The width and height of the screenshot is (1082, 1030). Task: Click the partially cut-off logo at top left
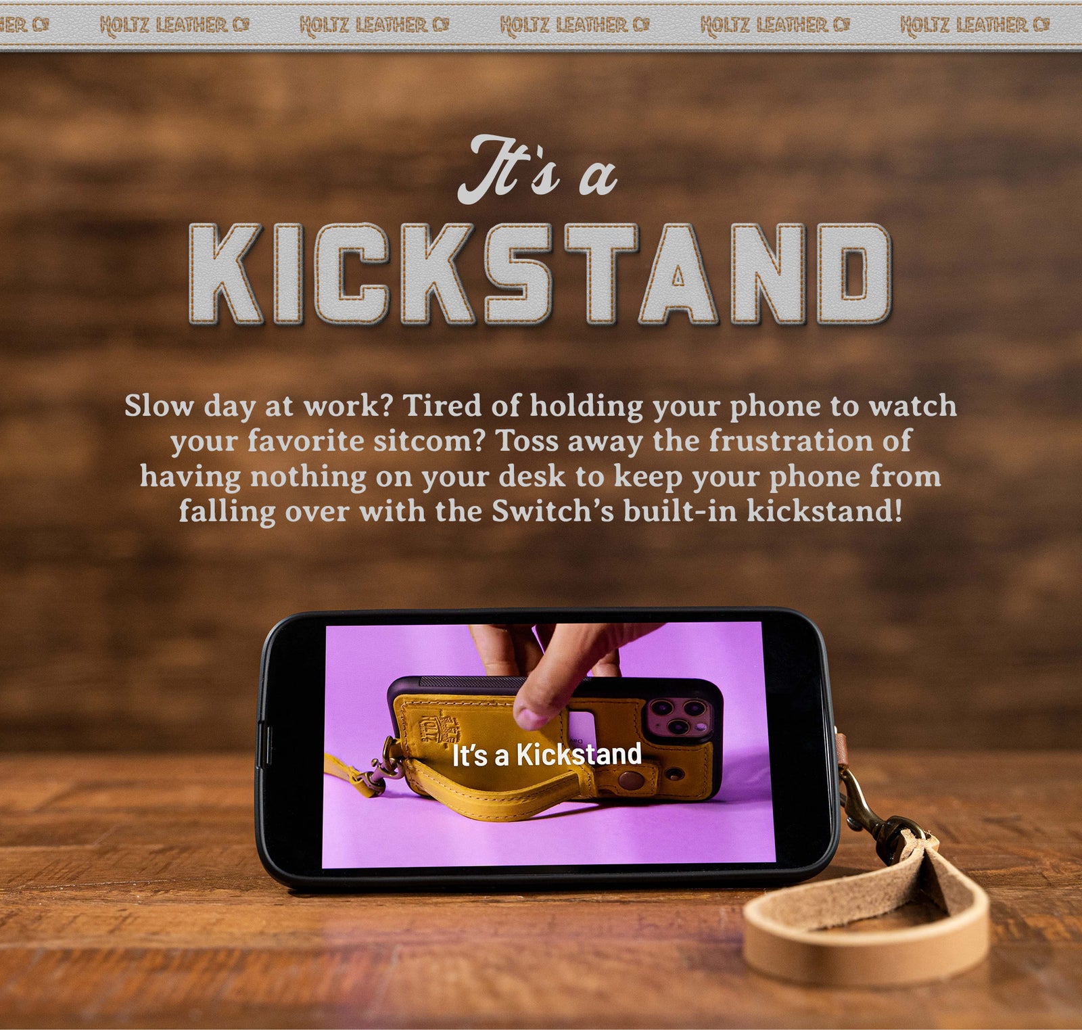point(24,26)
